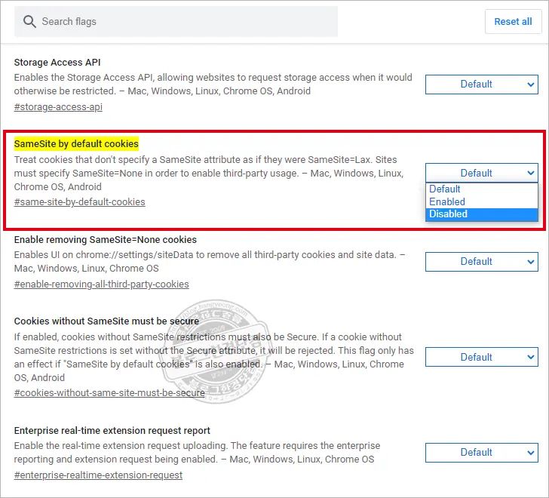Select Default in the open dropdown list
The width and height of the screenshot is (549, 498).
445,189
